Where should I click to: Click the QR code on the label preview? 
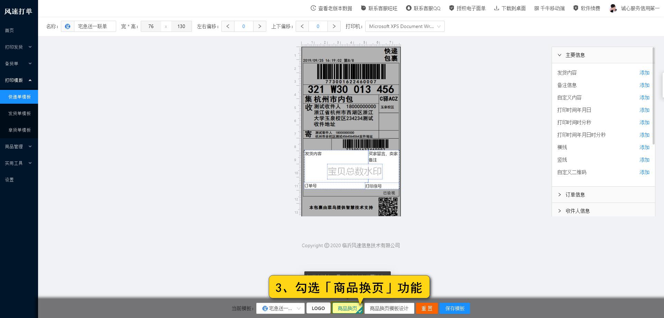click(x=388, y=207)
